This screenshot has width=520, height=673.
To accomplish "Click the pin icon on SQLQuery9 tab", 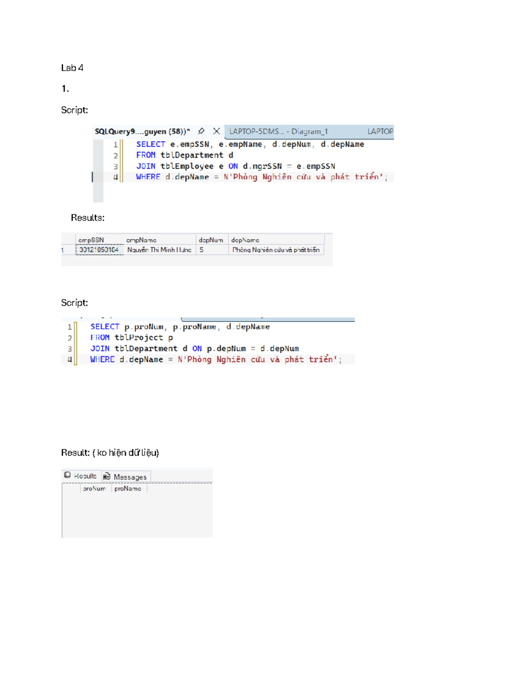I will tap(201, 131).
